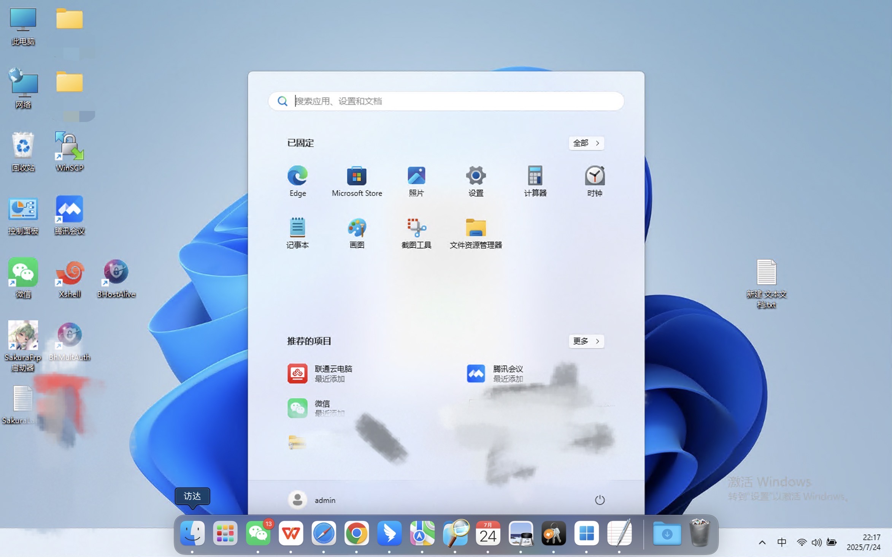Open Calendar showing 24 in Dock
This screenshot has width=892, height=557.
[488, 533]
